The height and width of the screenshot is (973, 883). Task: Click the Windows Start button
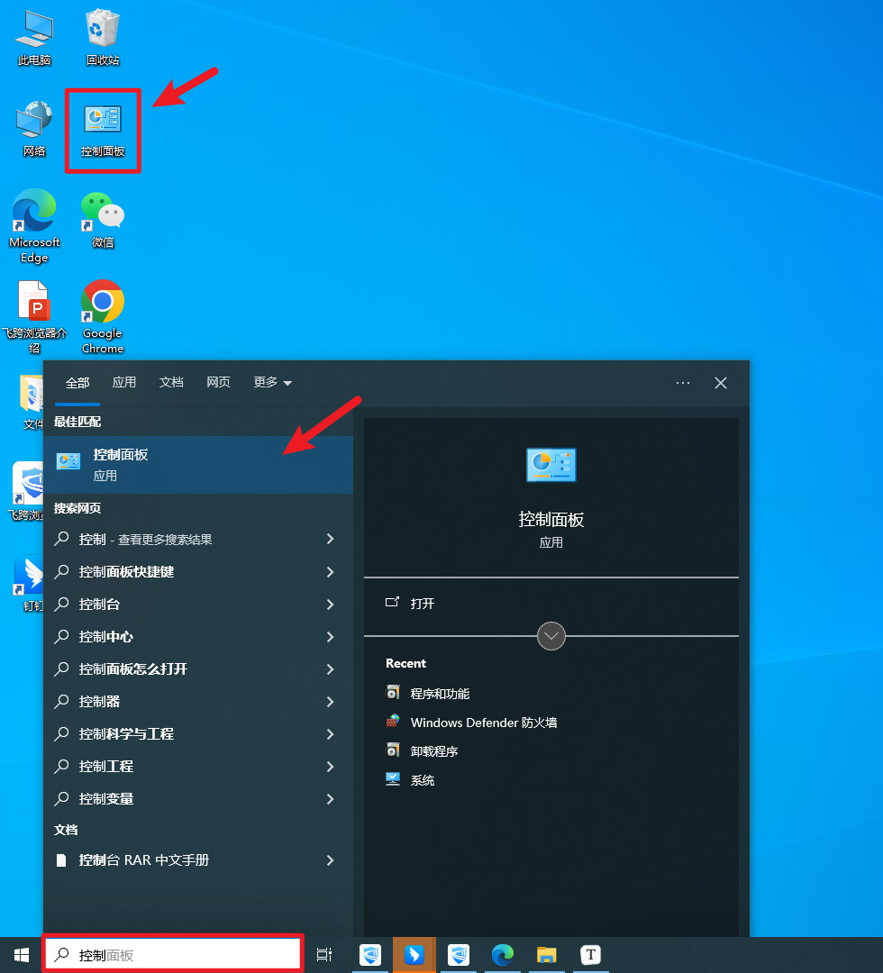coord(21,955)
